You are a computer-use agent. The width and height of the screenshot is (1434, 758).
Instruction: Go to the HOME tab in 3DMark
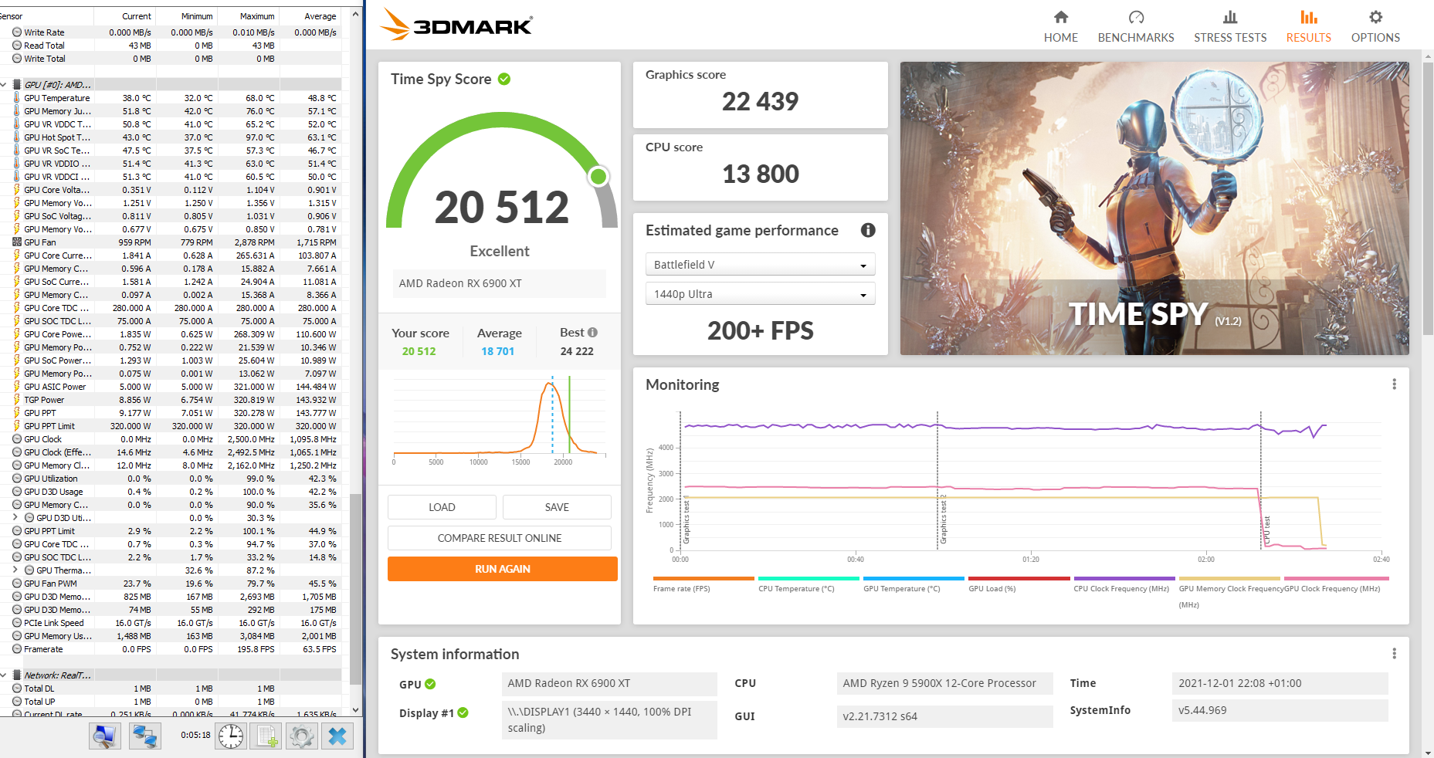tap(1061, 26)
